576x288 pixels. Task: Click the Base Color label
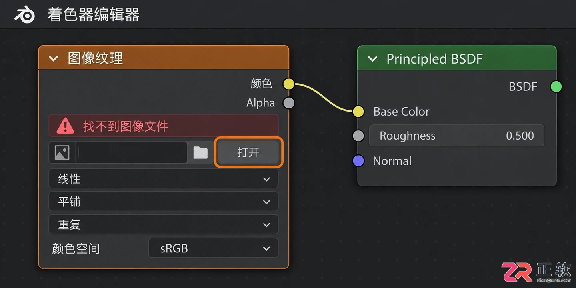[x=401, y=112]
